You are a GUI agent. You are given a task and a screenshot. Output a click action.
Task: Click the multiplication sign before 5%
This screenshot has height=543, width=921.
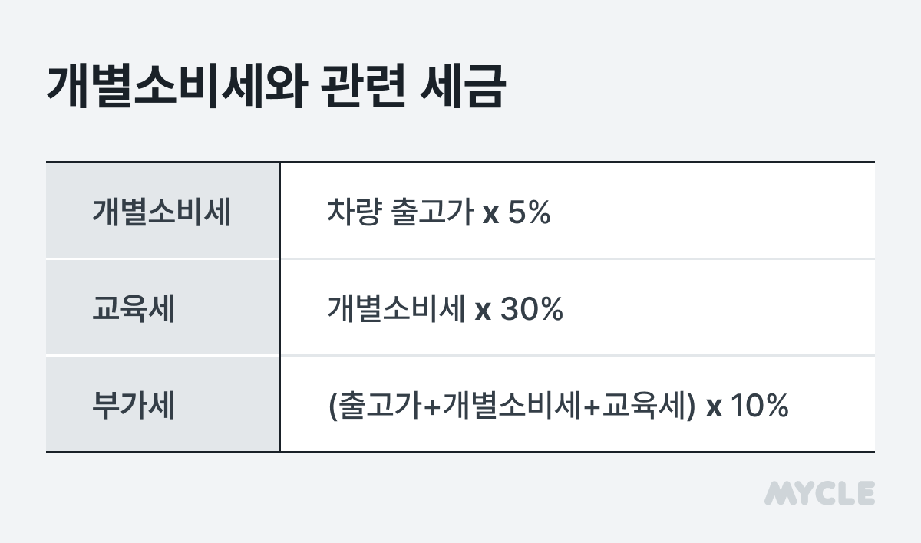click(490, 216)
